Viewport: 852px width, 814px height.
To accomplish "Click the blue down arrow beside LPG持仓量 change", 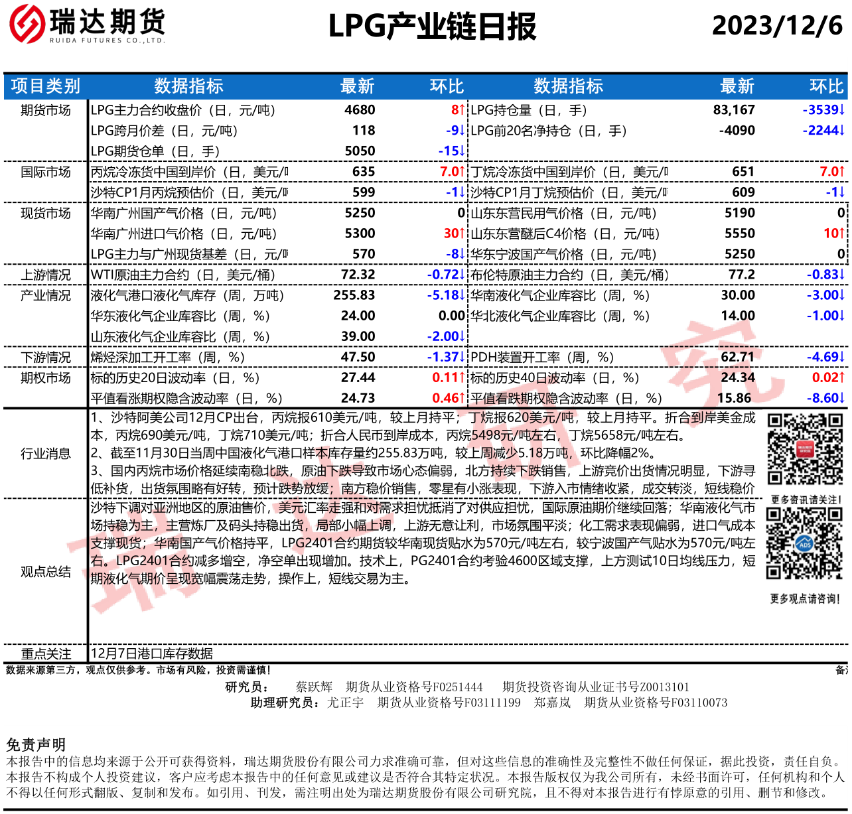I will pos(842,110).
